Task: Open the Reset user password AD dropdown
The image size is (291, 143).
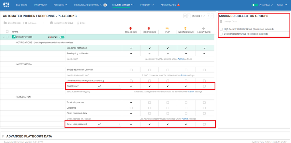Action: coord(109,124)
